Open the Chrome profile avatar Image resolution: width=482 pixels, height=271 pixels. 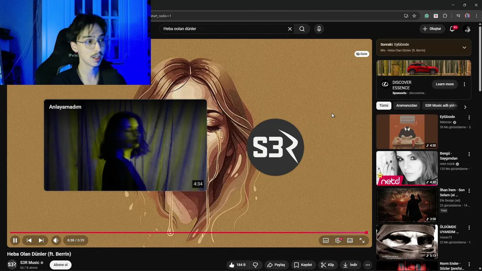pos(467,16)
